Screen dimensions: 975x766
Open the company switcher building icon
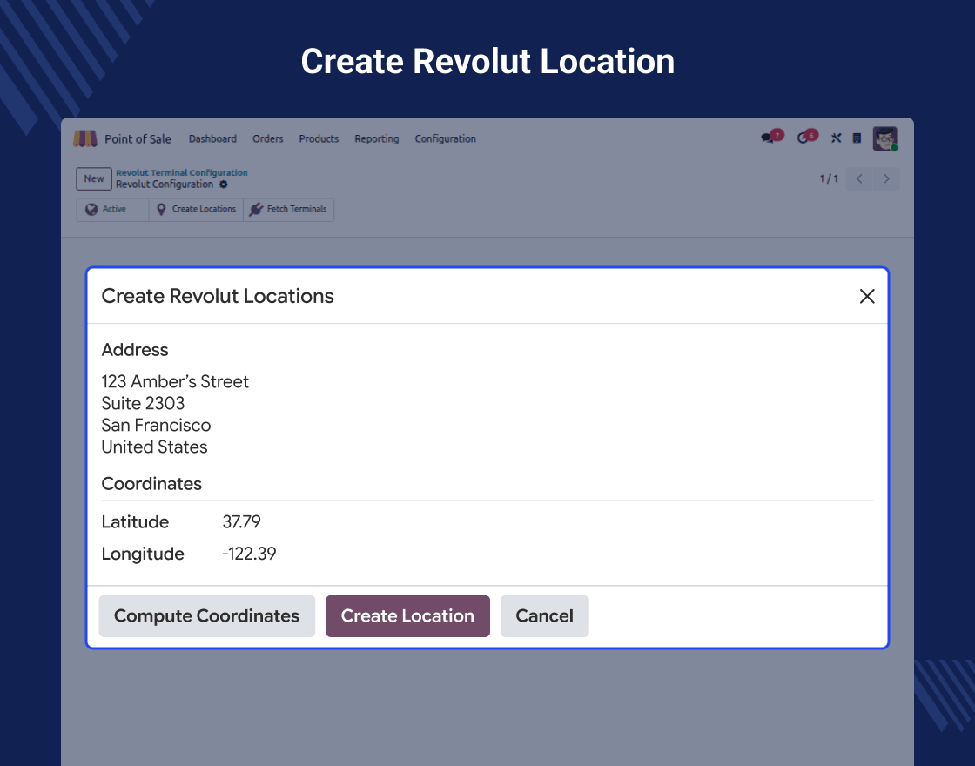[x=857, y=138]
